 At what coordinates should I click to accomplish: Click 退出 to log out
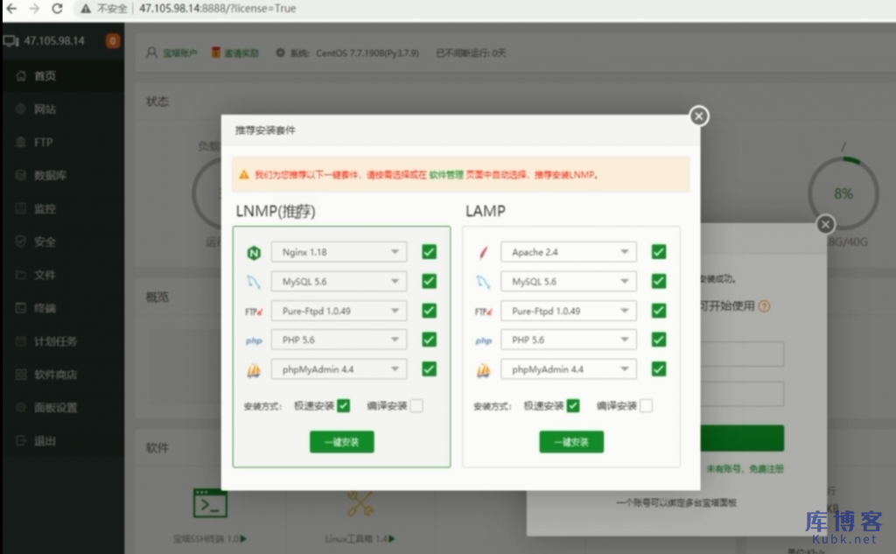coord(62,440)
